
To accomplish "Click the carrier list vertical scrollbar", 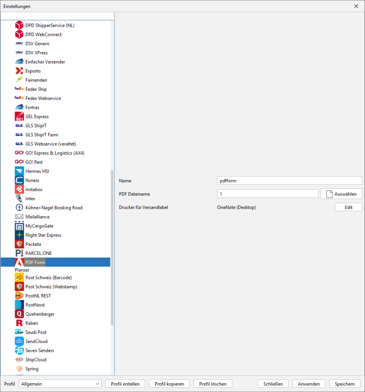I will [112, 249].
